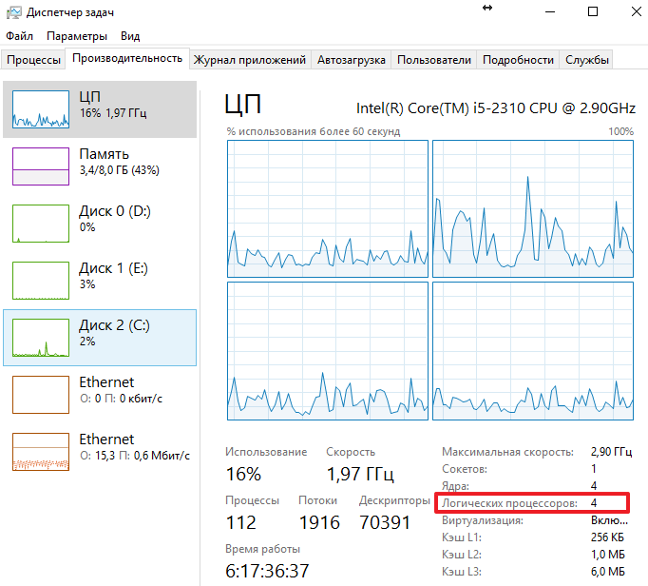Click the top-right CPU core graph
This screenshot has width=648, height=586.
click(x=533, y=208)
